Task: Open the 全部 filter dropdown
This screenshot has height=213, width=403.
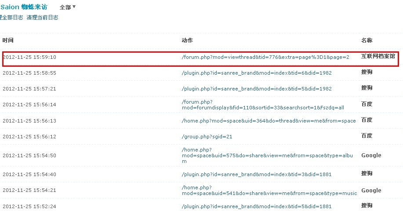Action: pyautogui.click(x=68, y=7)
